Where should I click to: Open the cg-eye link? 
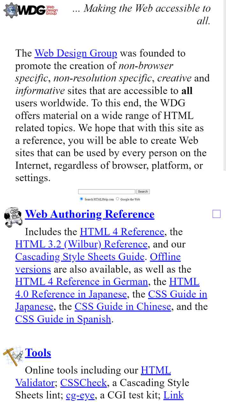click(80, 395)
